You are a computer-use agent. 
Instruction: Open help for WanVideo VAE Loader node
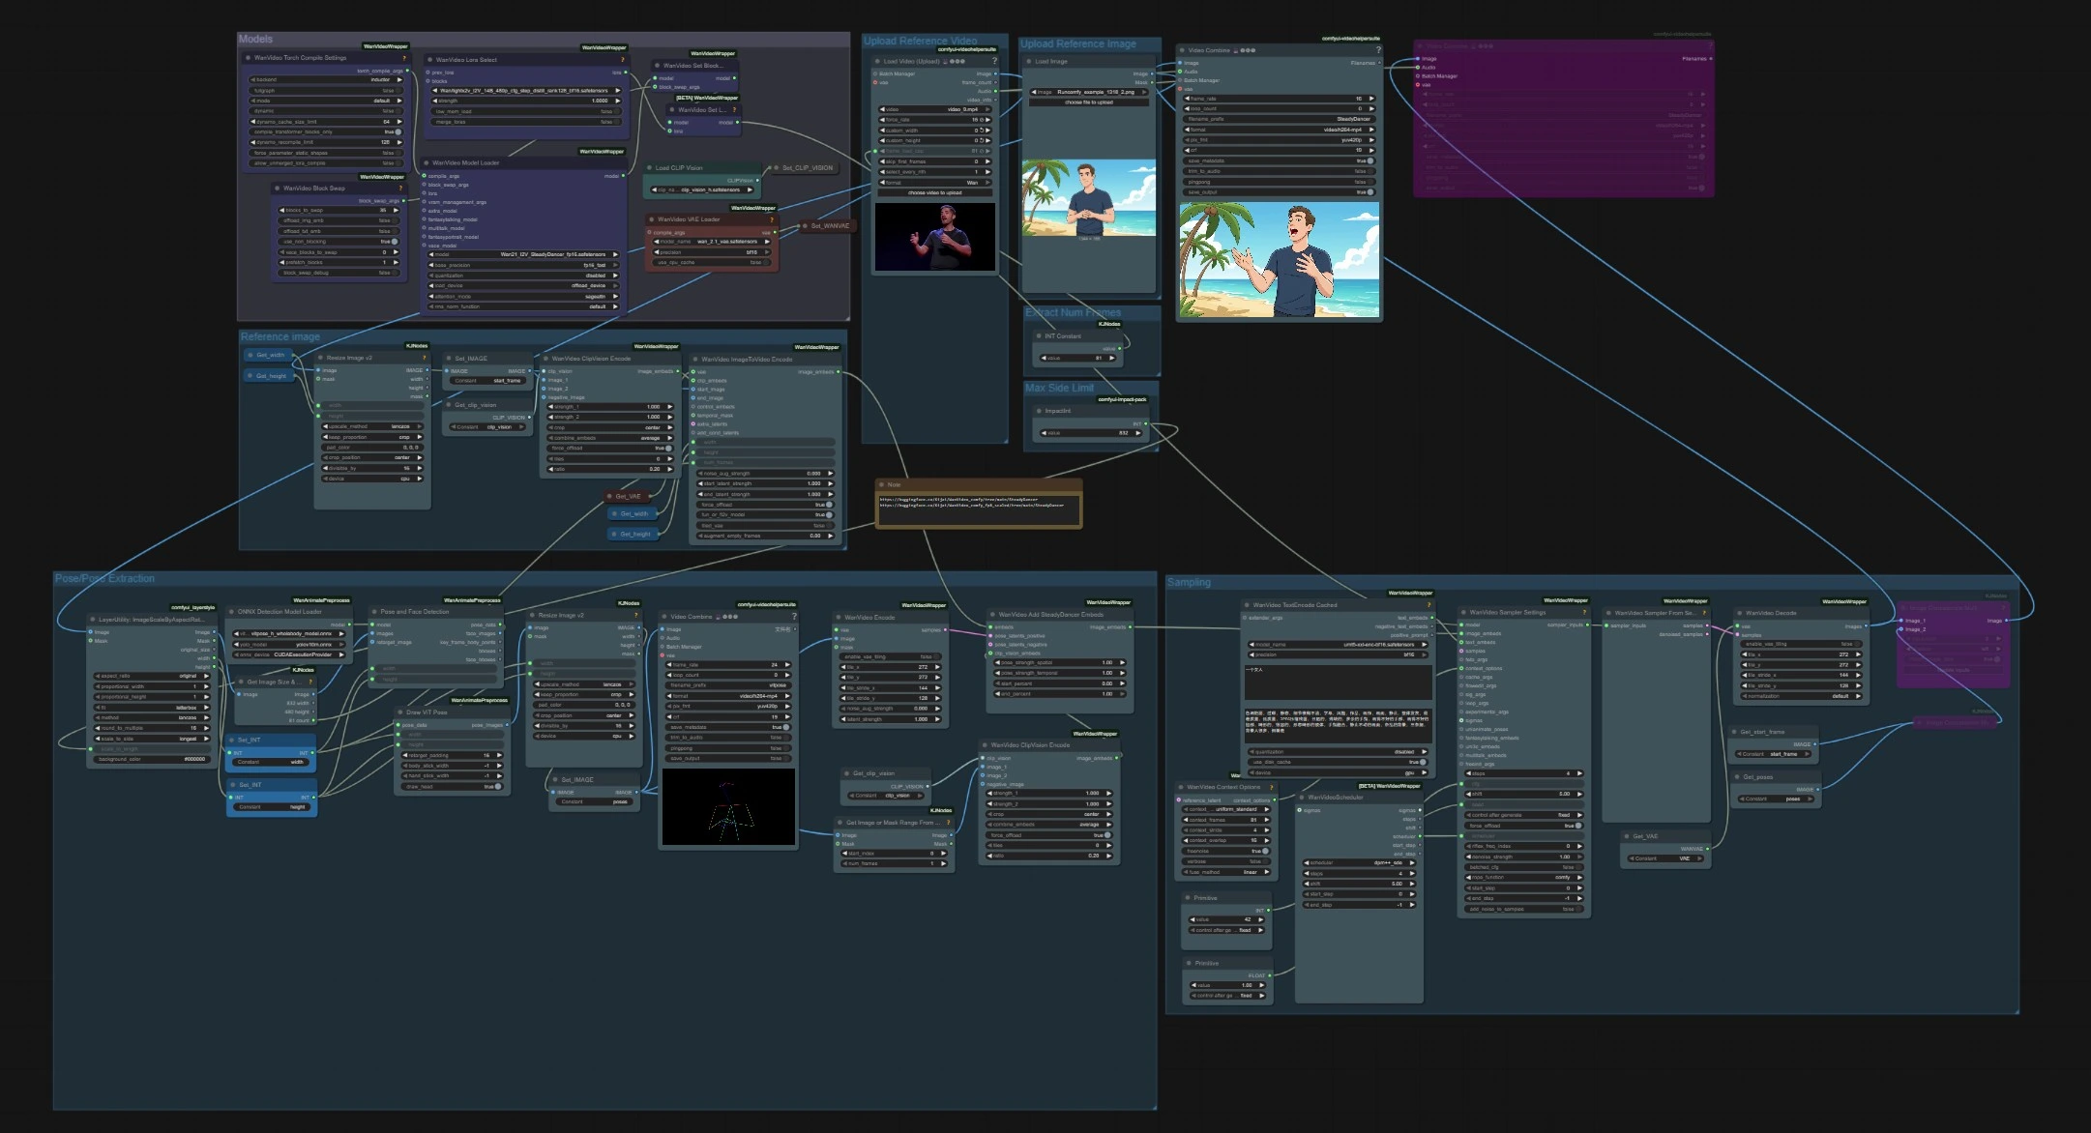tap(772, 219)
